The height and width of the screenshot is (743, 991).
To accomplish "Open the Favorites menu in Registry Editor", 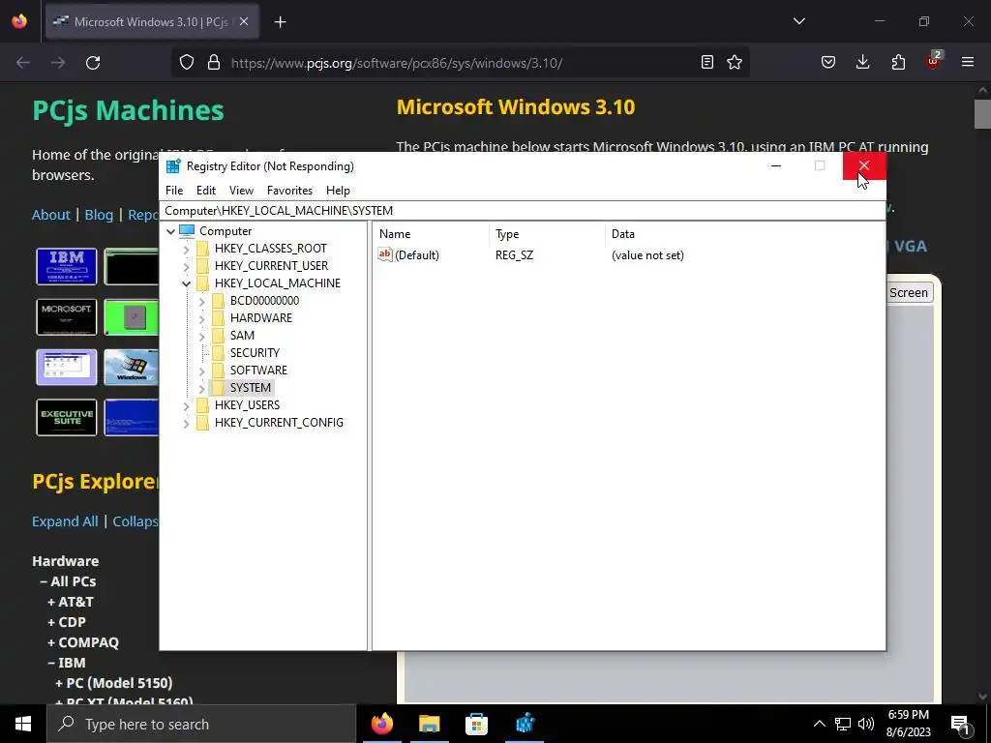I will pos(289,191).
